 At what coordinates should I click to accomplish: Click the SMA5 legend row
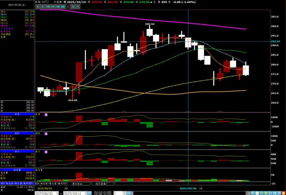(x=17, y=12)
